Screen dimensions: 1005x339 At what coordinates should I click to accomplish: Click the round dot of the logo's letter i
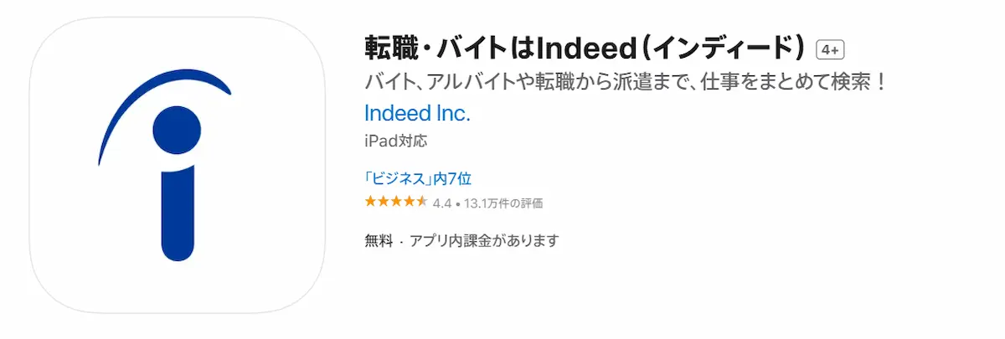point(178,131)
